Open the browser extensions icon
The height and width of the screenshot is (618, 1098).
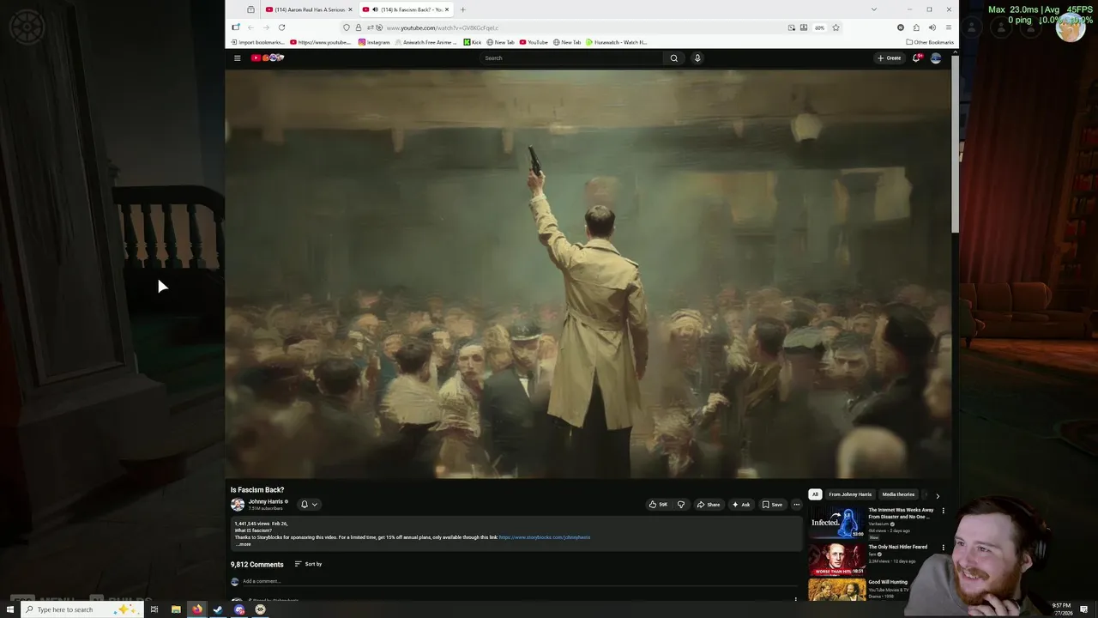(916, 27)
